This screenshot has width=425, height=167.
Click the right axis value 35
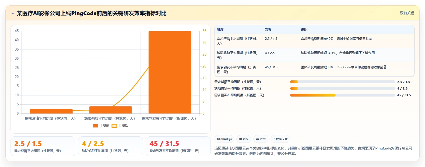point(205,31)
